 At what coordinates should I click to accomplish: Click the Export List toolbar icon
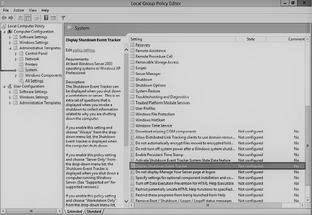pos(37,18)
